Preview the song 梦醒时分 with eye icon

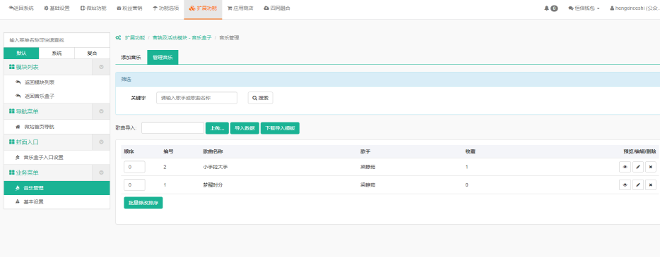(625, 184)
